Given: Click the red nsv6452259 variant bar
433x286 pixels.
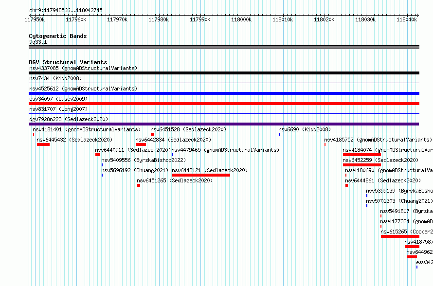Looking at the screenshot, I should 362,165.
